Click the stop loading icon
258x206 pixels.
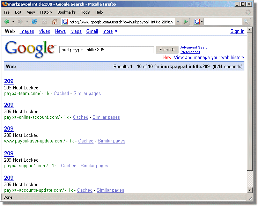[x=44, y=22]
